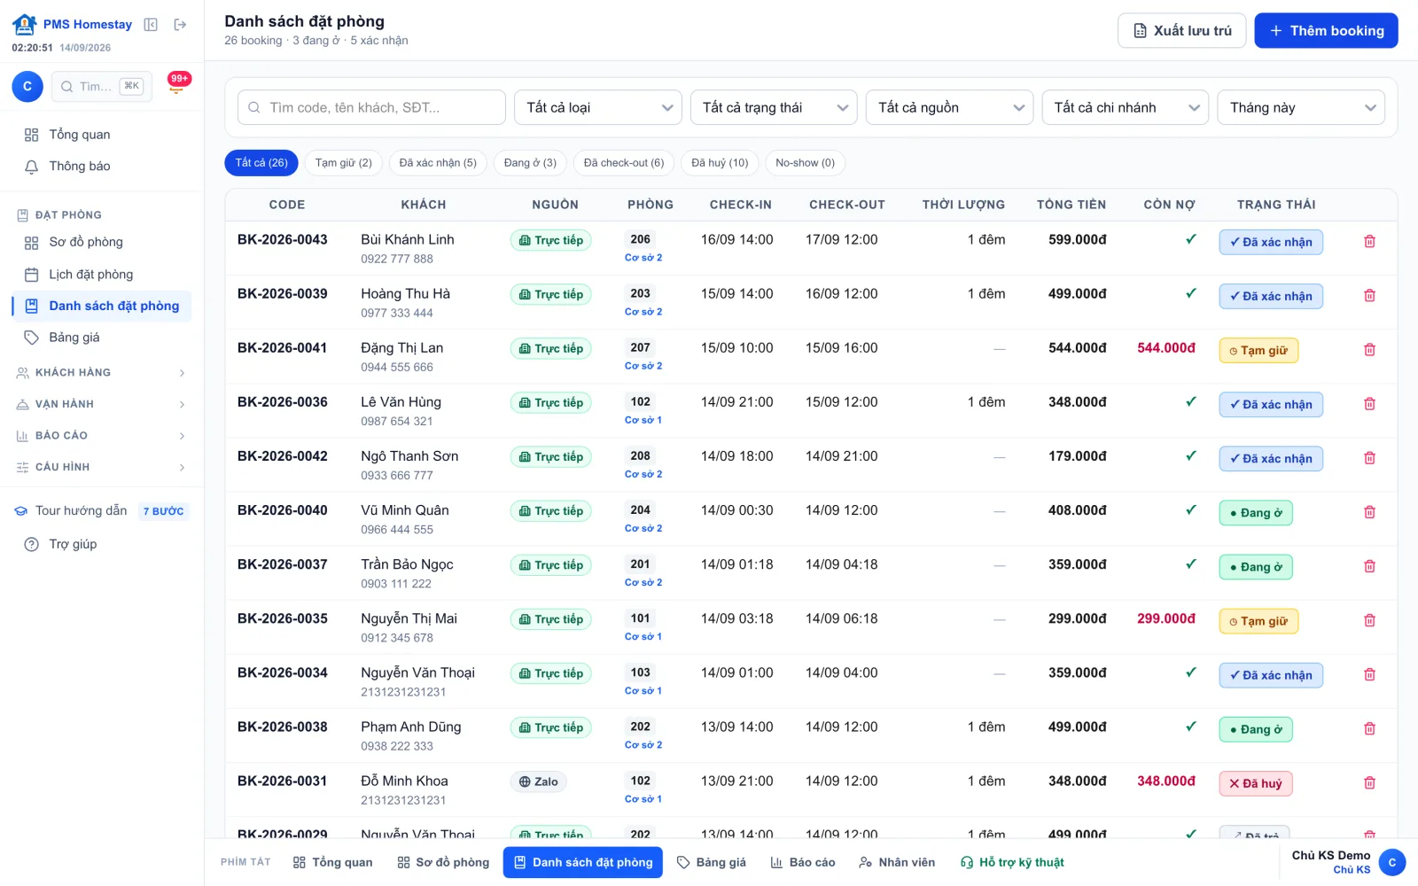Open Lịch đặt phòng in sidebar
Image resolution: width=1418 pixels, height=886 pixels.
pyautogui.click(x=102, y=275)
